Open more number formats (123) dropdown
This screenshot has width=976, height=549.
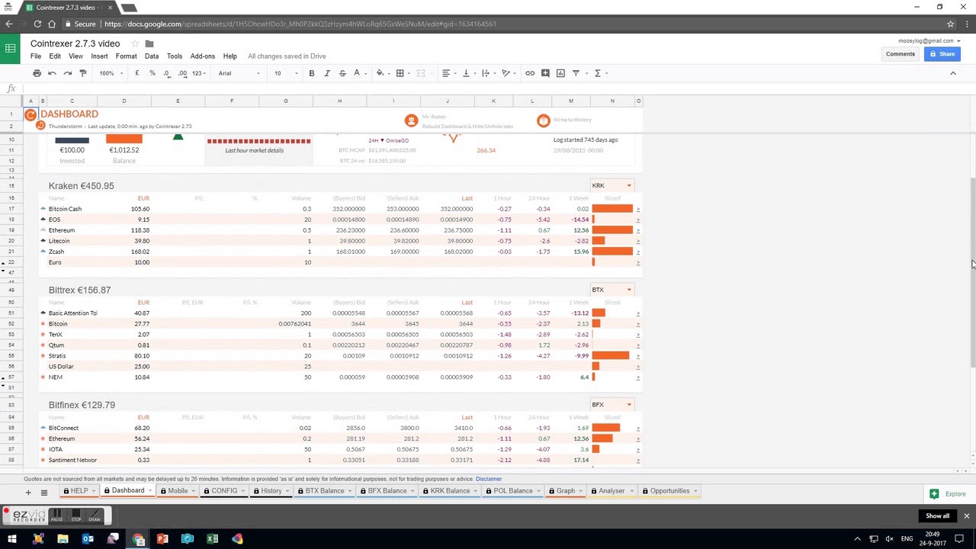(199, 73)
